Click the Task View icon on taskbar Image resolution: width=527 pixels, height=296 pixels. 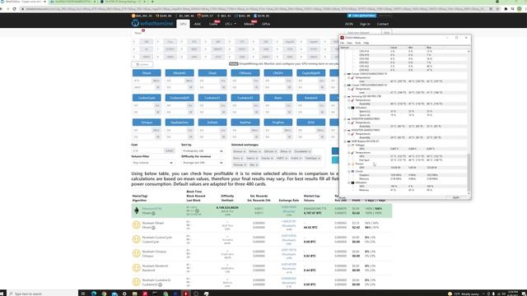coord(83,294)
